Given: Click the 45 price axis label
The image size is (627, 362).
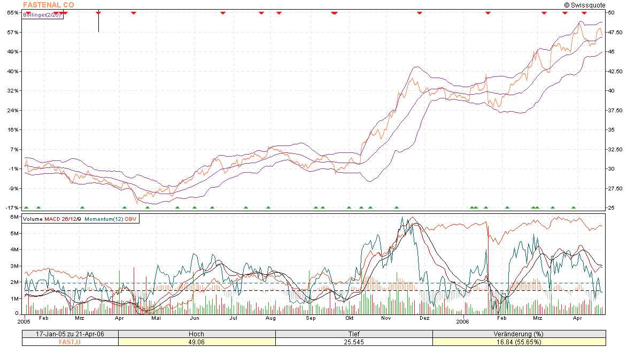Looking at the screenshot, I should [611, 52].
